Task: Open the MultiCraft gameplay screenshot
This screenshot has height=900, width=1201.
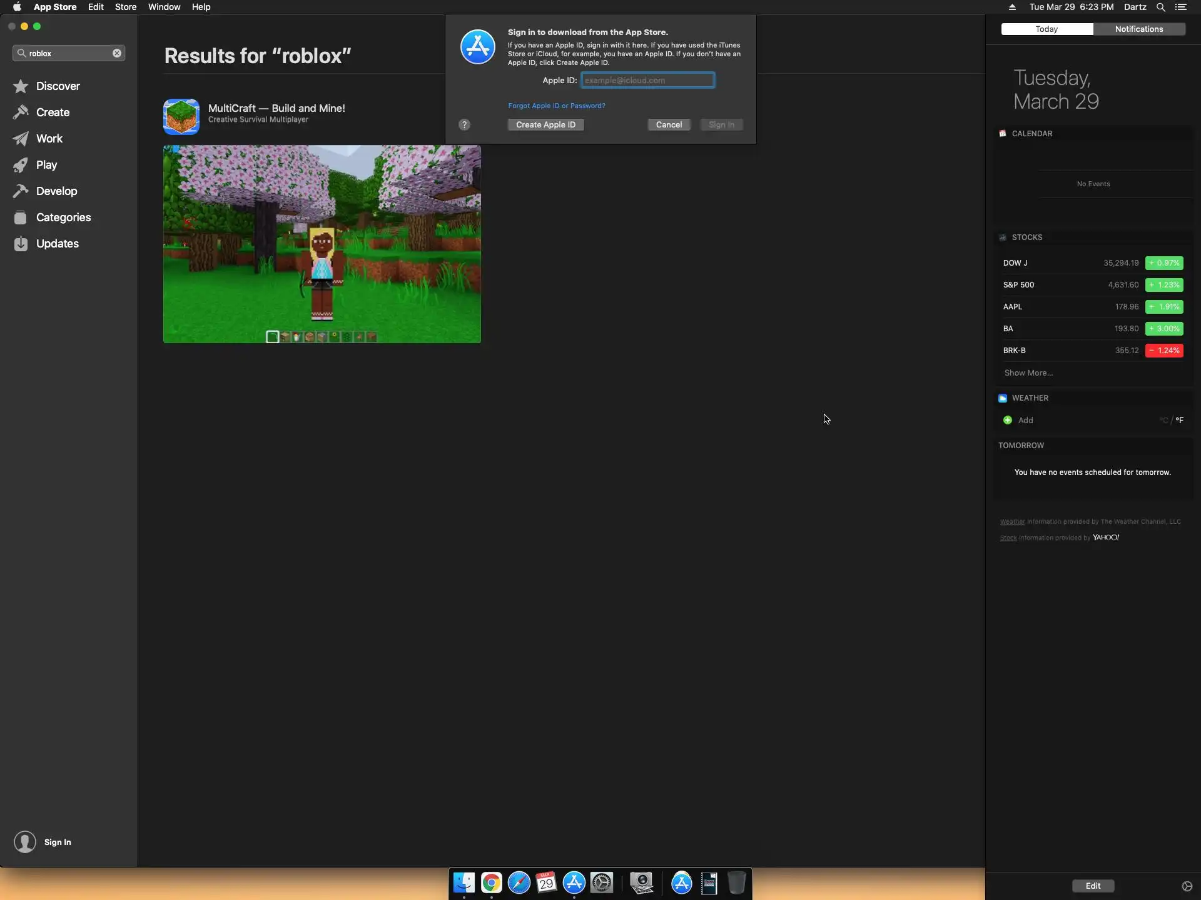Action: pos(322,244)
